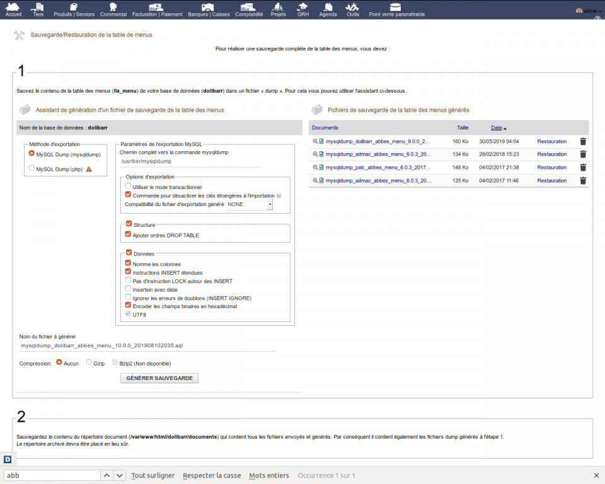The image size is (605, 484).
Task: Select MySQL Dump (php) export method
Action: [32, 168]
